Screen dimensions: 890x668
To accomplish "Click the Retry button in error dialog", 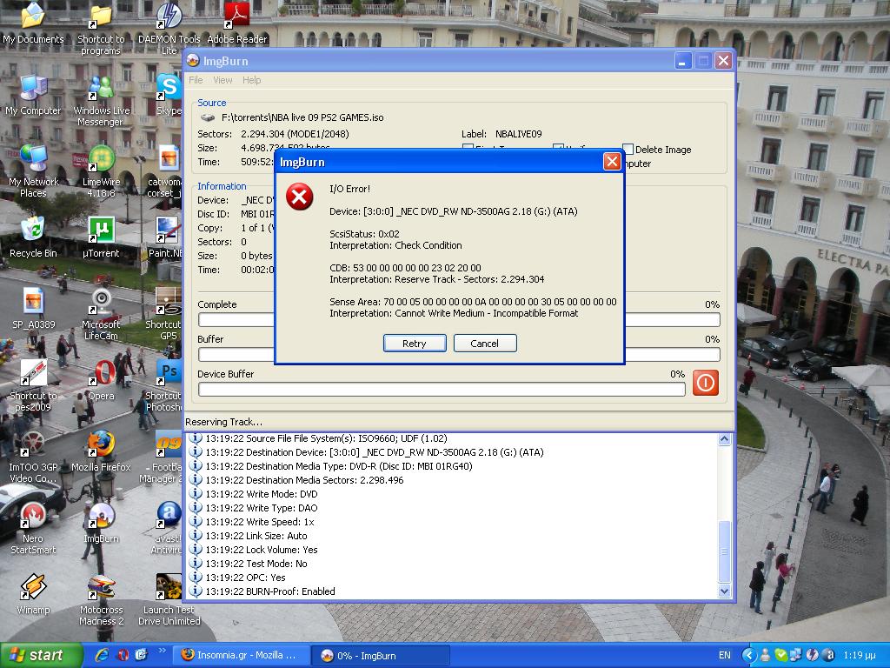I will (x=415, y=343).
